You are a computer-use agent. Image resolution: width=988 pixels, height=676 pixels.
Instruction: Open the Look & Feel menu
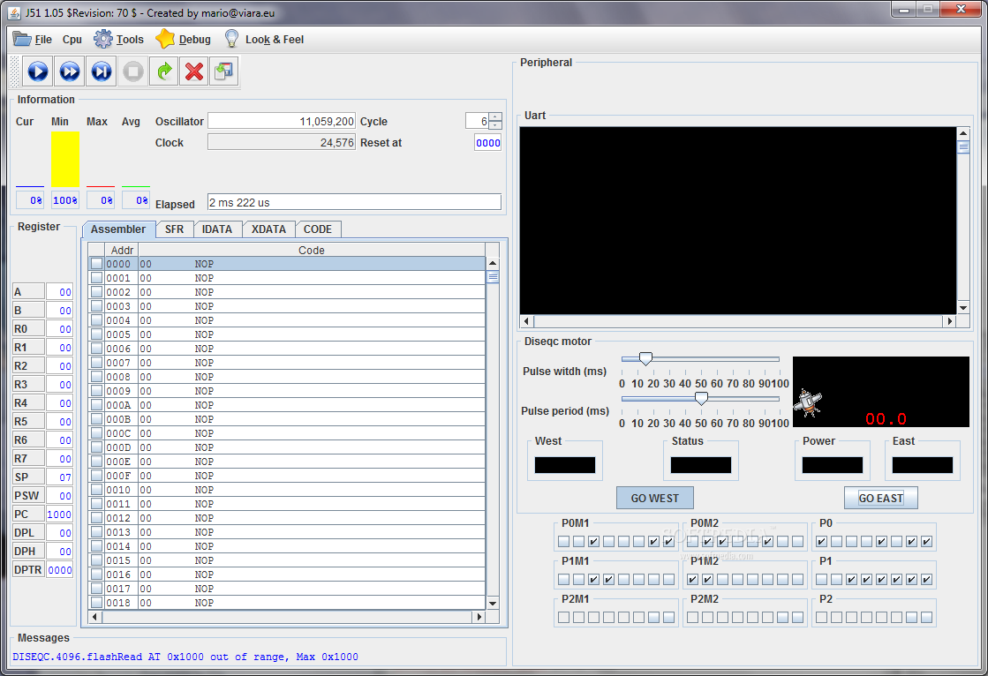[265, 39]
